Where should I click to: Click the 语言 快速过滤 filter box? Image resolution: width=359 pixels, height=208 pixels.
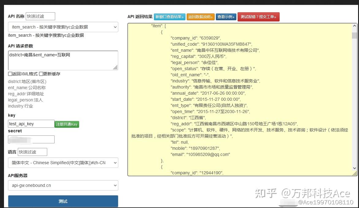(32, 152)
